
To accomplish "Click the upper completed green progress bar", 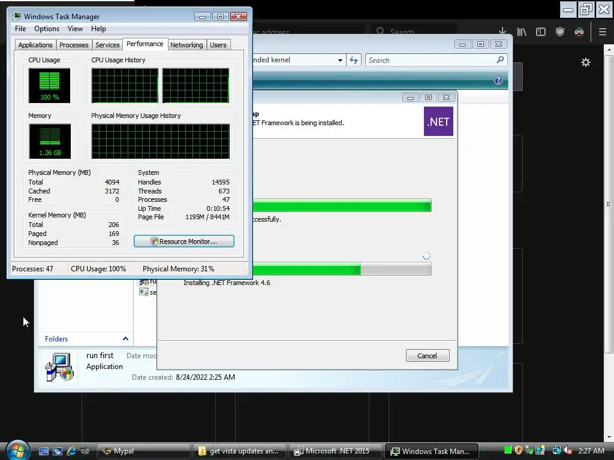I will 342,205.
